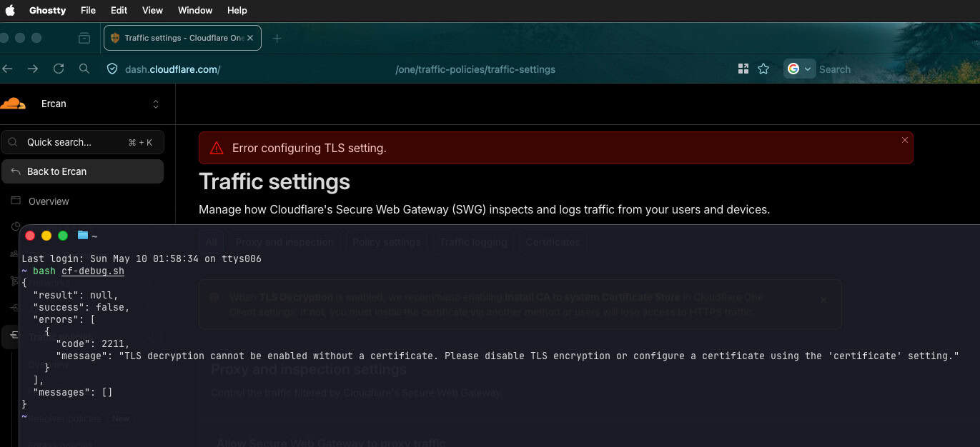Viewport: 980px width, 447px height.
Task: Open the Google search engine dropdown
Action: [799, 69]
